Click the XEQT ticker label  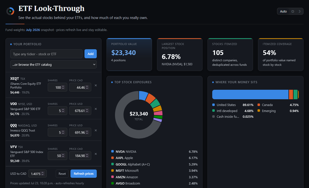pyautogui.click(x=15, y=78)
